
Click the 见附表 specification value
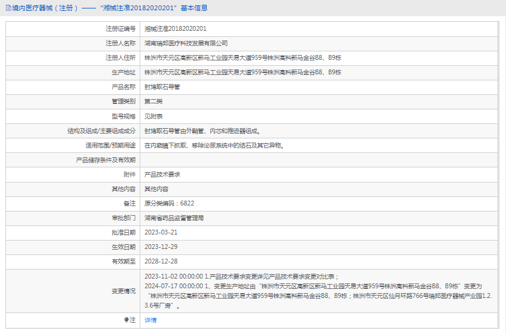point(154,116)
